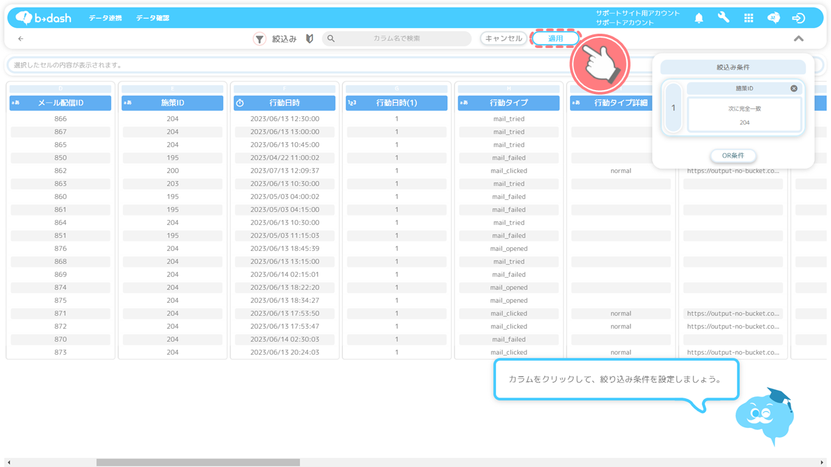The image size is (831, 467).
Task: Select the 施策ID column header
Action: 173,103
